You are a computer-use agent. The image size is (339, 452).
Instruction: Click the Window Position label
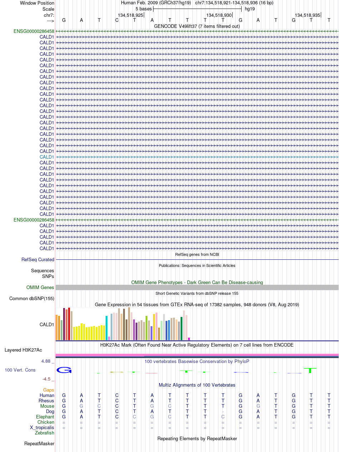click(37, 3)
